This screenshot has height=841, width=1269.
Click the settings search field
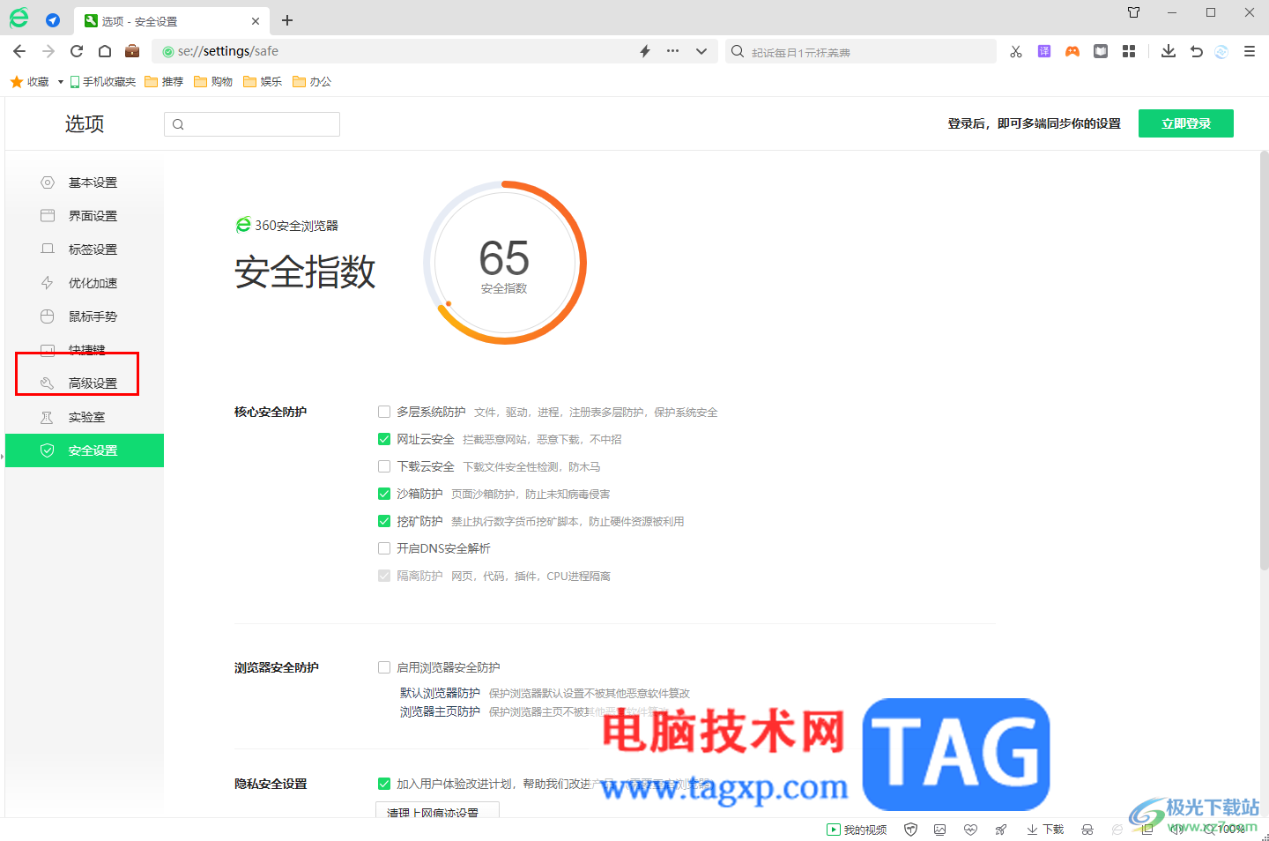tap(252, 124)
